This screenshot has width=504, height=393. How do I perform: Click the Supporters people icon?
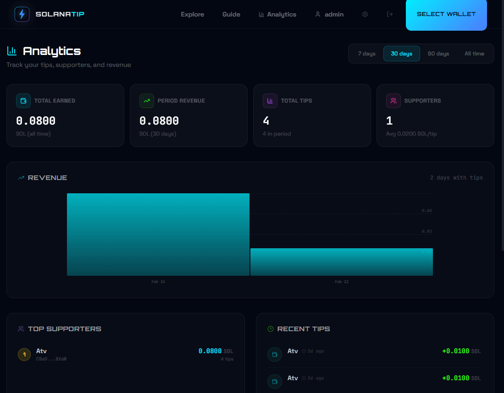(x=393, y=101)
